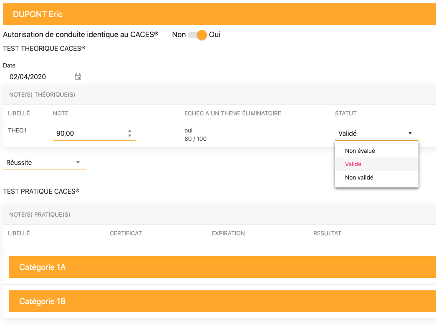This screenshot has width=436, height=327.
Task: Open the Statut dropdown showing Validé
Action: (376, 134)
